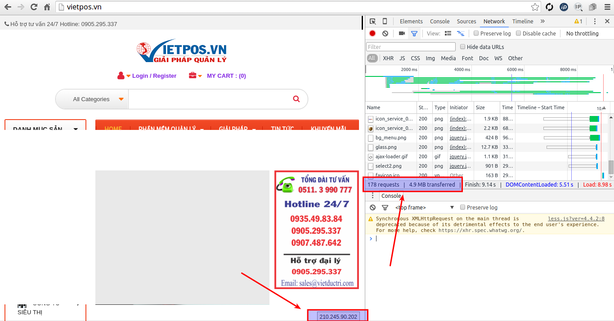Open the grey IP-badge extension icon in the toolbar
The width and height of the screenshot is (614, 321).
click(578, 7)
